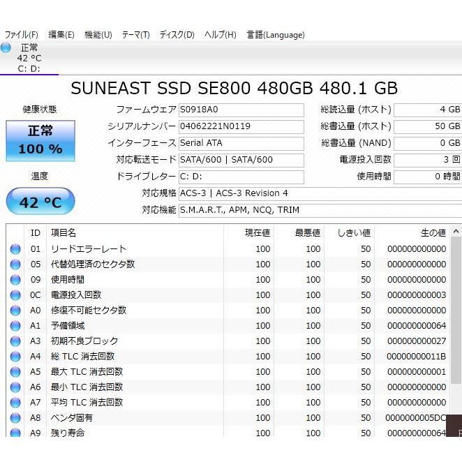The width and height of the screenshot is (462, 462).
Task: Open the 機能(U) menu
Action: 98,35
